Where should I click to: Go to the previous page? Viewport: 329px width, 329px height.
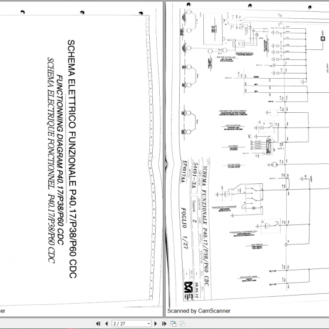pyautogui.click(x=106, y=324)
